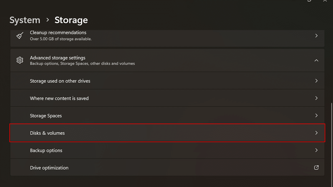
Task: Click the gear icon for Advanced storage settings
Action: (x=20, y=60)
